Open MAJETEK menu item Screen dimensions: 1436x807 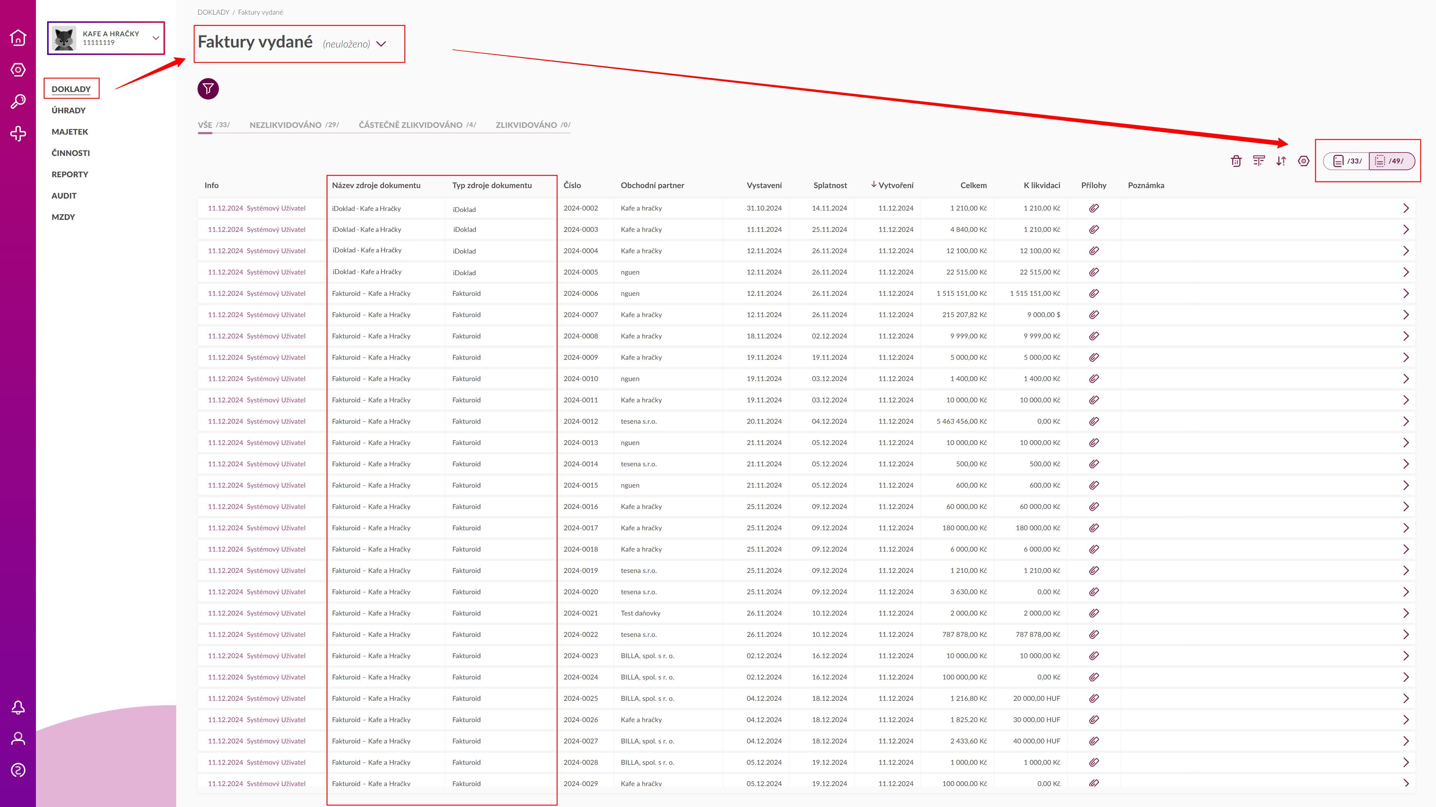(x=70, y=132)
